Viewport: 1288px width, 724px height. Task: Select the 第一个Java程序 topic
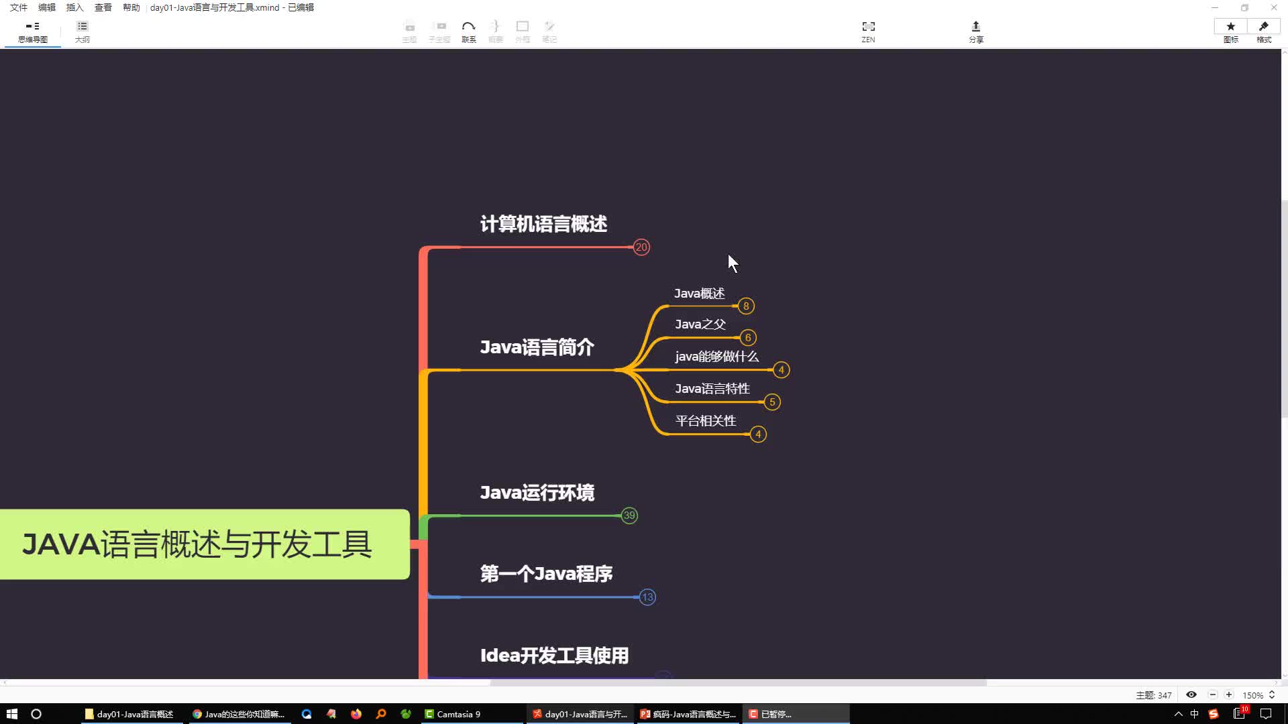(546, 574)
